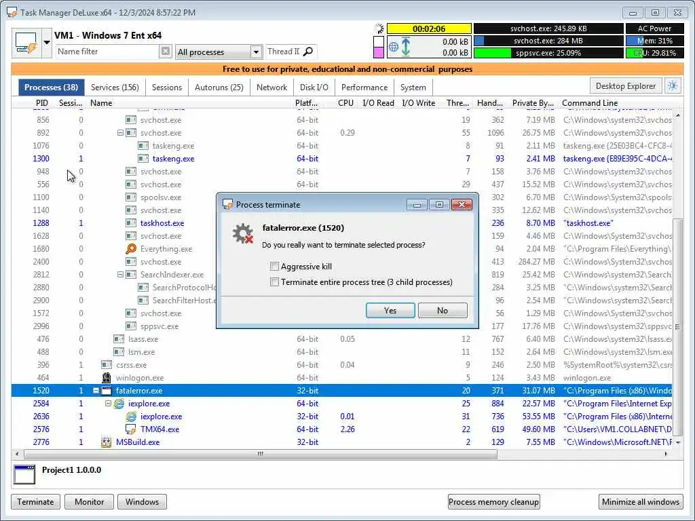
Task: Click the spoolsv.exe process icon
Action: [131, 197]
